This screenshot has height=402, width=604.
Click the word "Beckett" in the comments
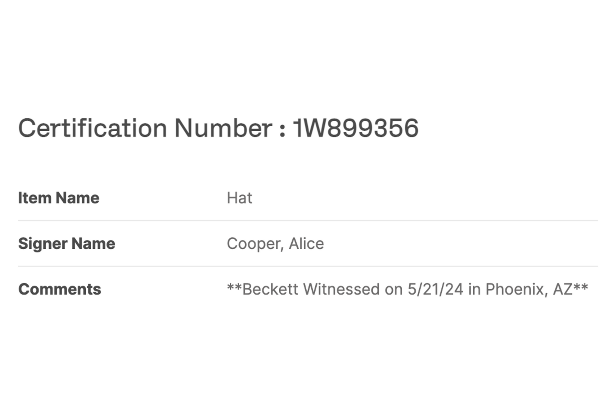coord(270,289)
